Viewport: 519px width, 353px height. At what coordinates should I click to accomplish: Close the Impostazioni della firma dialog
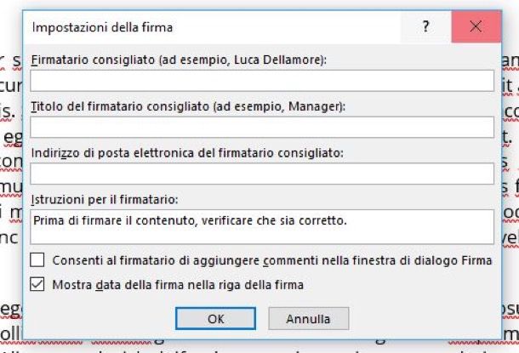(476, 26)
